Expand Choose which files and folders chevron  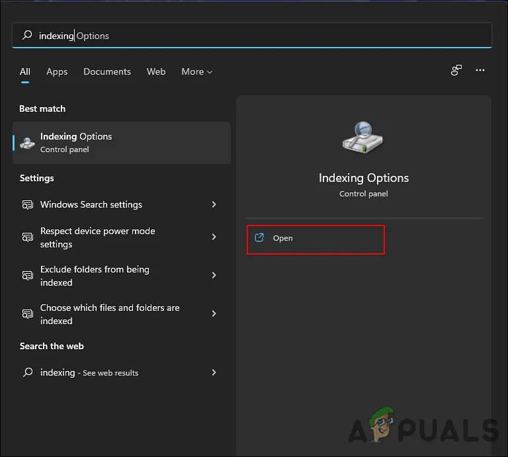[x=214, y=313]
